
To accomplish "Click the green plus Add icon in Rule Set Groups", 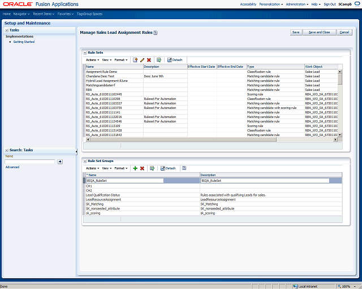I will [x=135, y=168].
